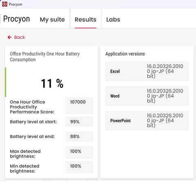Viewport: 196px width, 182px height.
Task: Open the Labs tab
Action: coord(113,20)
